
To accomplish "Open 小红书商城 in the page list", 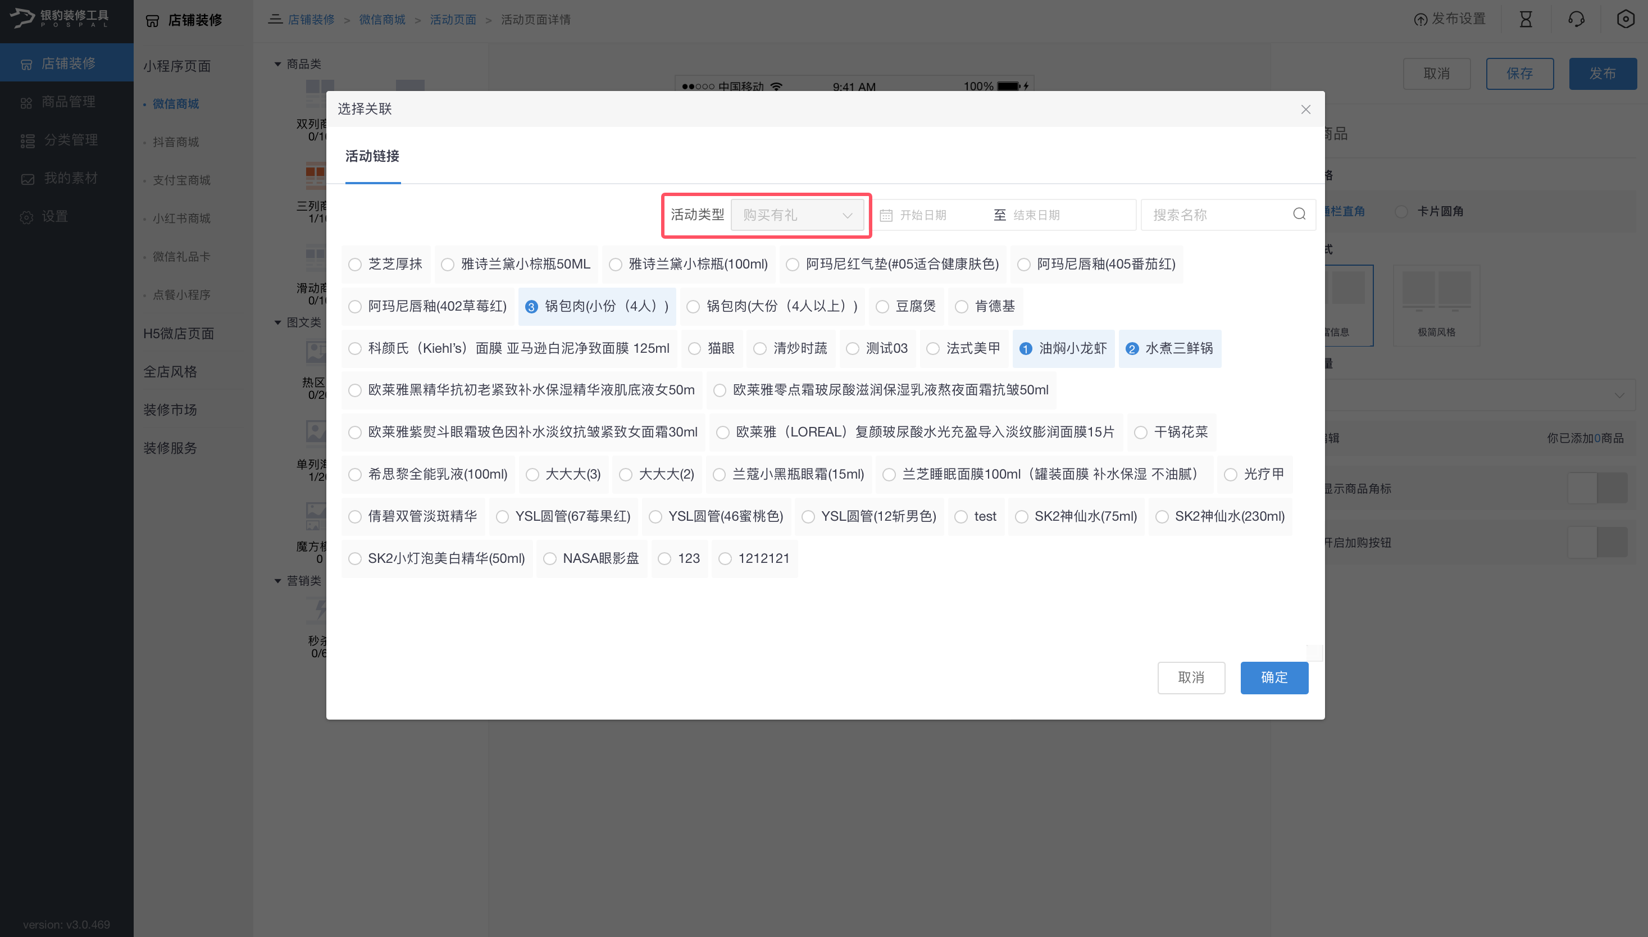I will pos(181,218).
